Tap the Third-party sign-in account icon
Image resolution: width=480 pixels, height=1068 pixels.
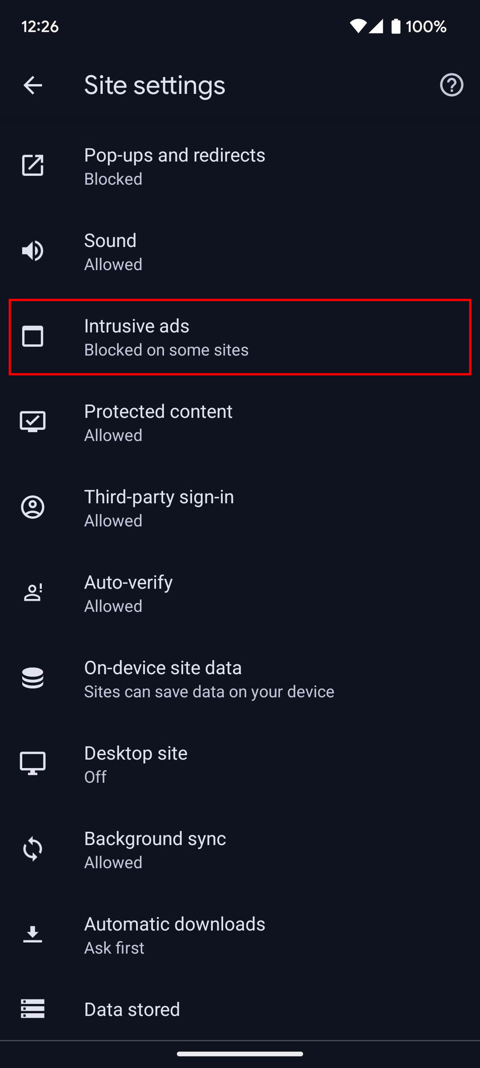33,507
